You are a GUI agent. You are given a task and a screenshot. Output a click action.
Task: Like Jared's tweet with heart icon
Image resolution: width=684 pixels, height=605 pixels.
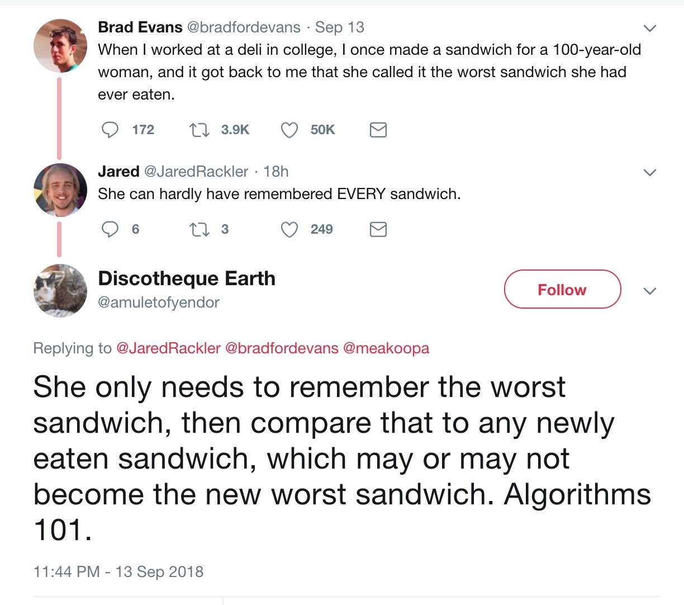point(289,229)
